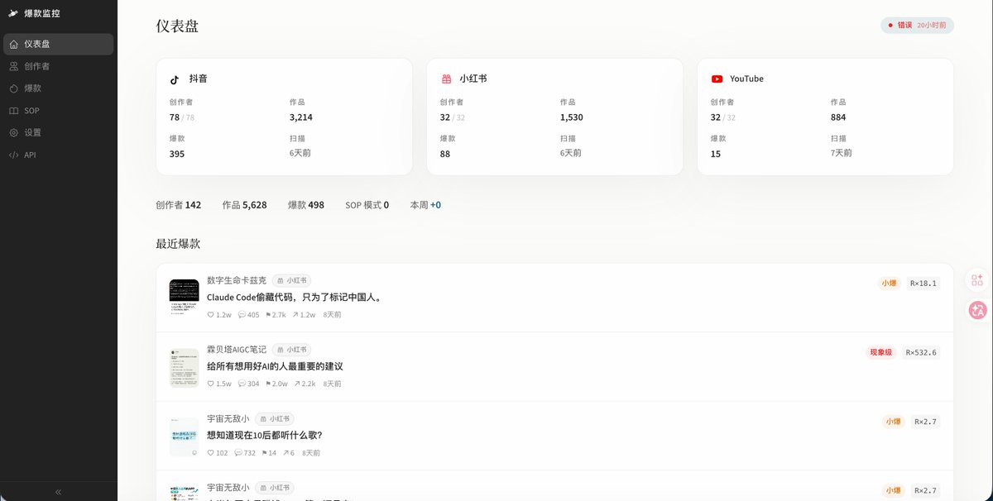The height and width of the screenshot is (501, 993).
Task: Open the 抖音 platform card title
Action: pyautogui.click(x=198, y=79)
